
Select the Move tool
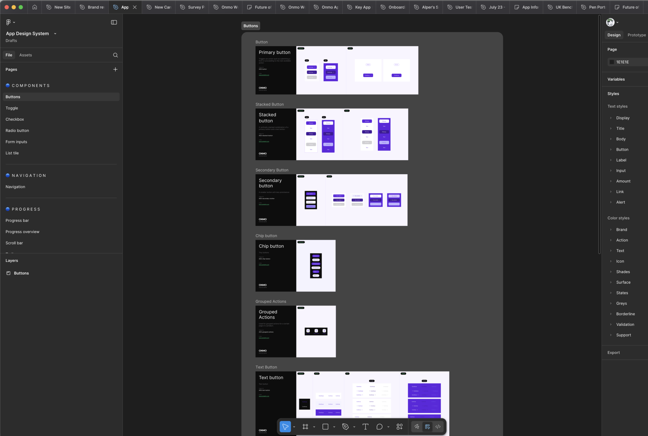285,426
